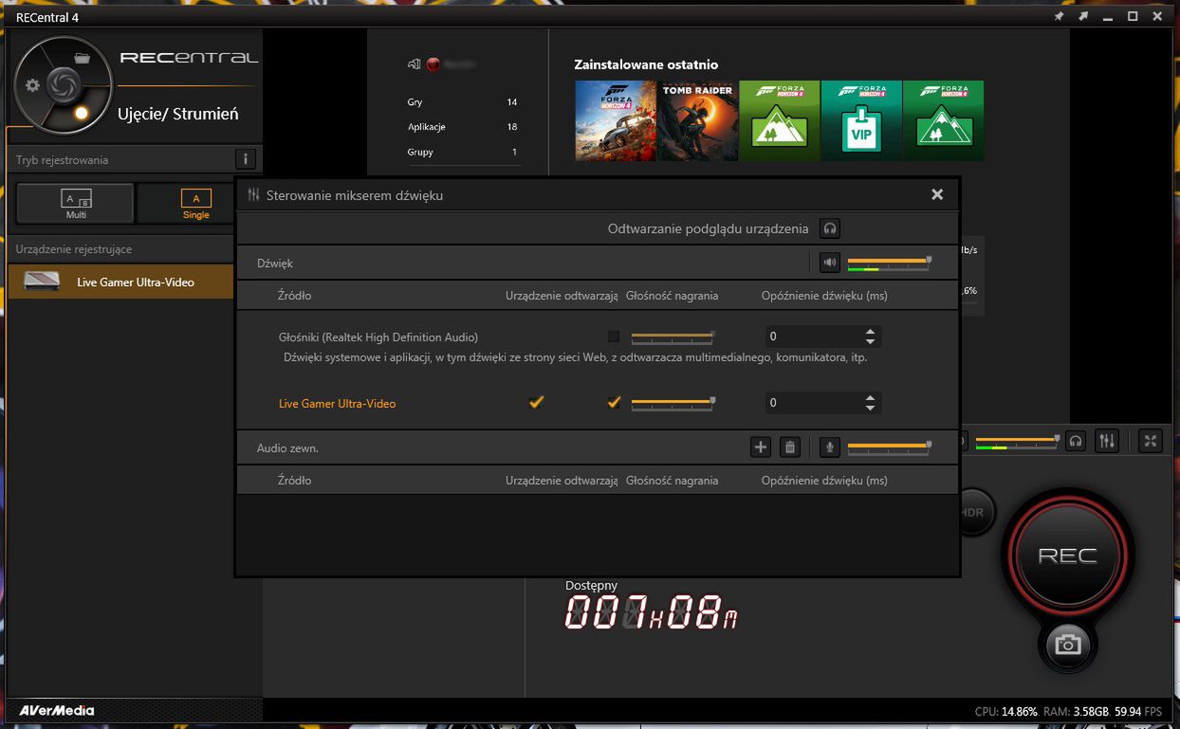Minimize the RECentral 4 window
Viewport: 1180px width, 729px height.
(1108, 17)
